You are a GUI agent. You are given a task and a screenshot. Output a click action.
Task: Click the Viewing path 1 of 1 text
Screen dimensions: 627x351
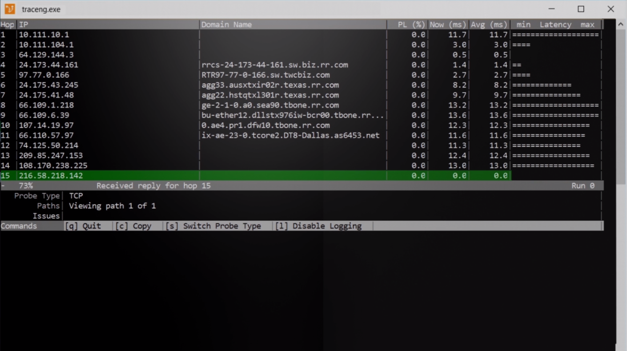point(112,206)
